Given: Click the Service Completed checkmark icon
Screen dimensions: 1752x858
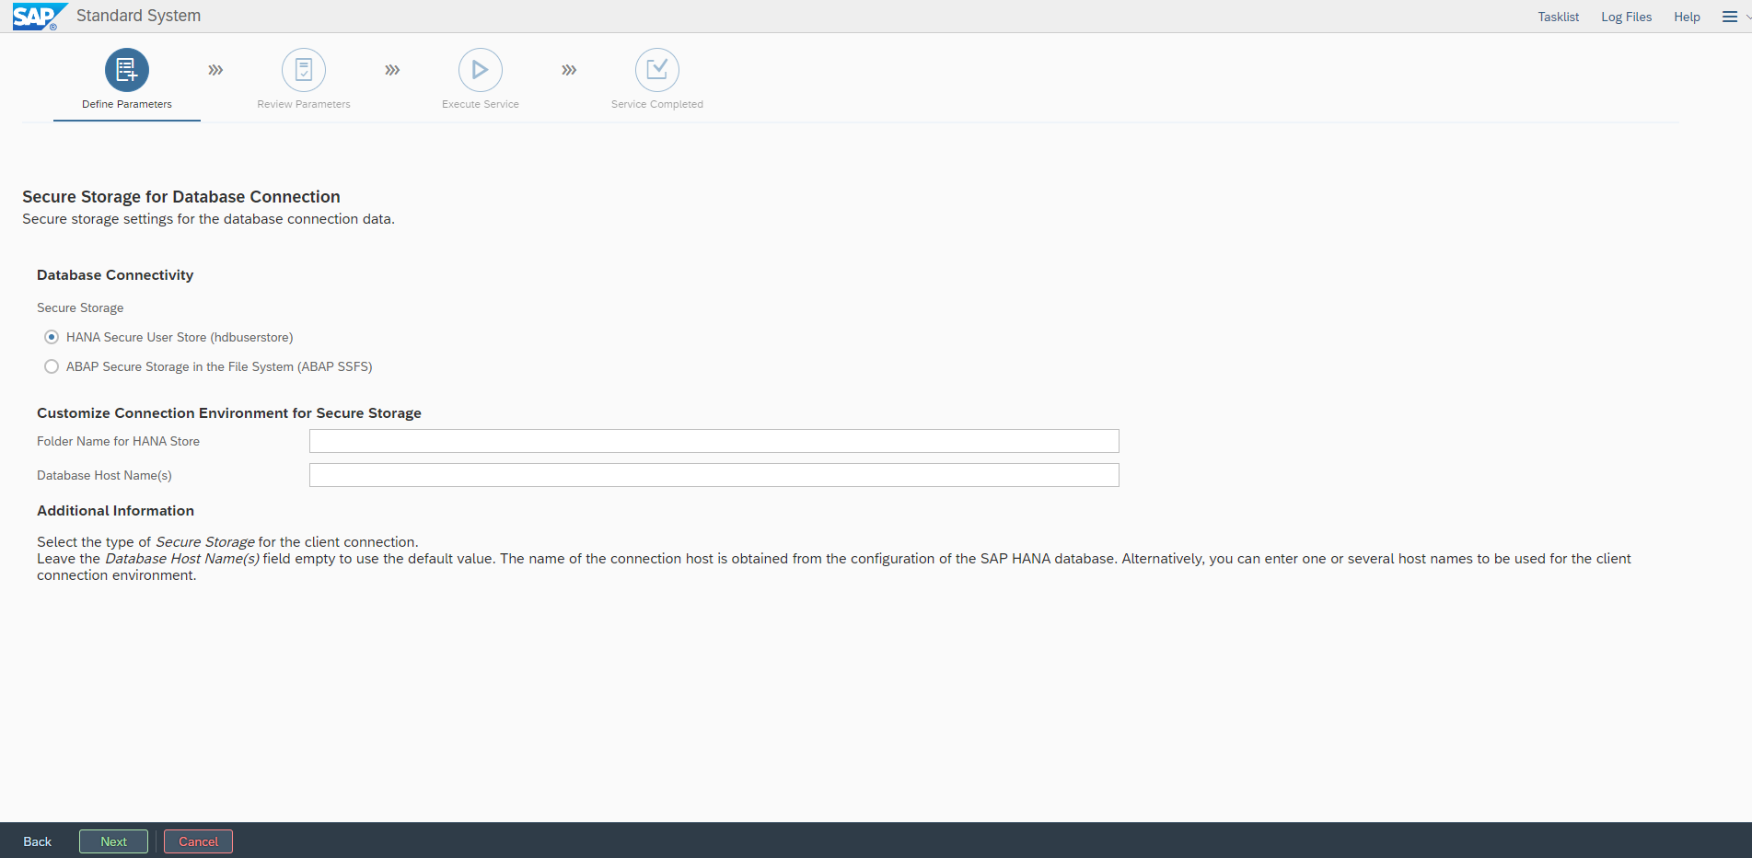Looking at the screenshot, I should pyautogui.click(x=657, y=70).
